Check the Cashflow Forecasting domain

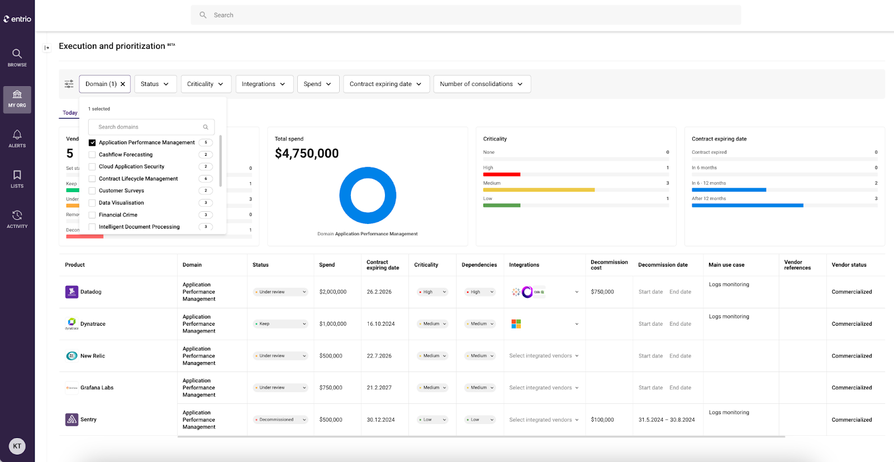tap(92, 155)
